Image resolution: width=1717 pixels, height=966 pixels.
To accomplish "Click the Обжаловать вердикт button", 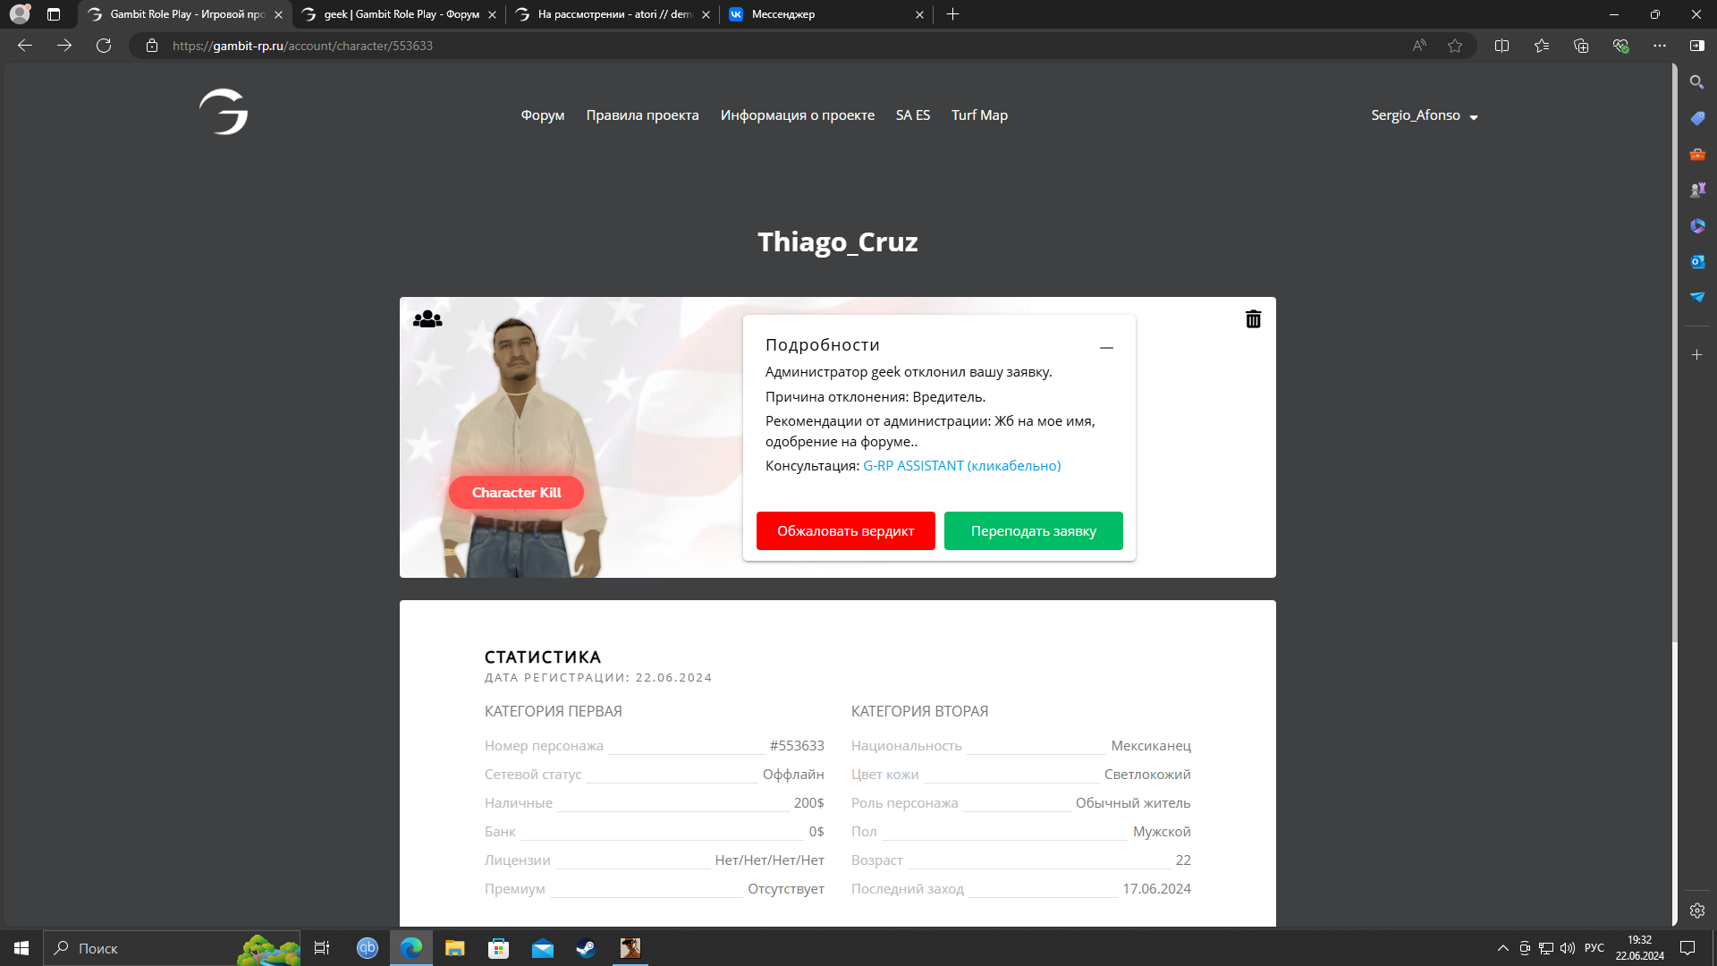I will coord(845,531).
